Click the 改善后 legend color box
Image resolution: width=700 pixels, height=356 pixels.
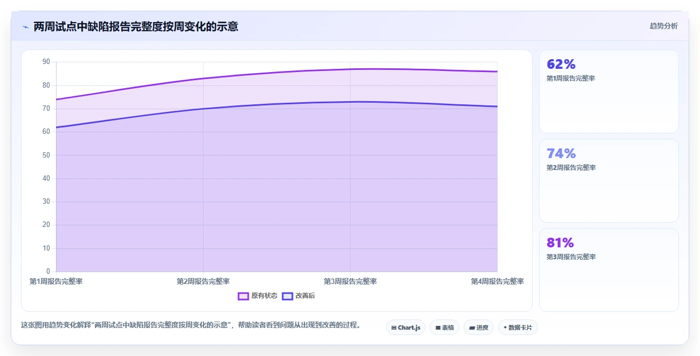[x=288, y=296]
